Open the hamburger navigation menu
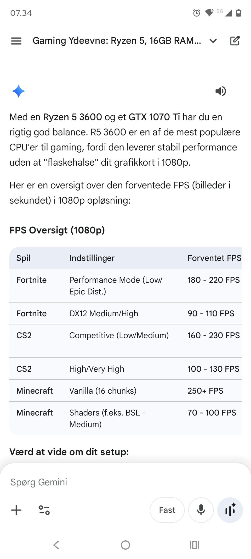 [16, 41]
